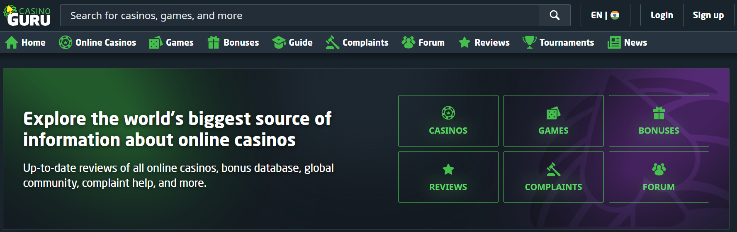The width and height of the screenshot is (737, 232).
Task: Click the Home house icon
Action: point(12,42)
